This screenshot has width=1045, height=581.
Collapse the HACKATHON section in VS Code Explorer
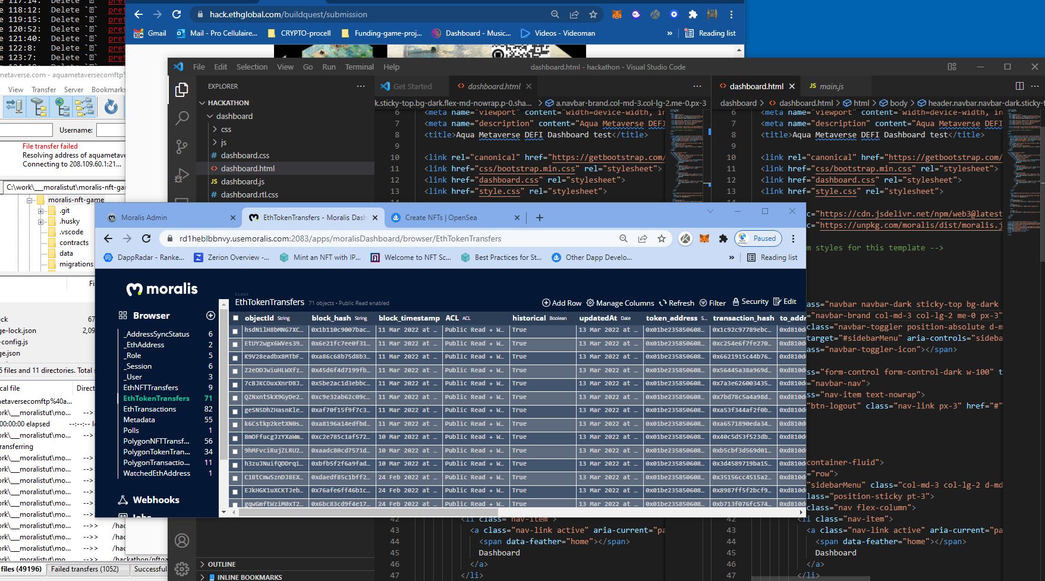202,103
